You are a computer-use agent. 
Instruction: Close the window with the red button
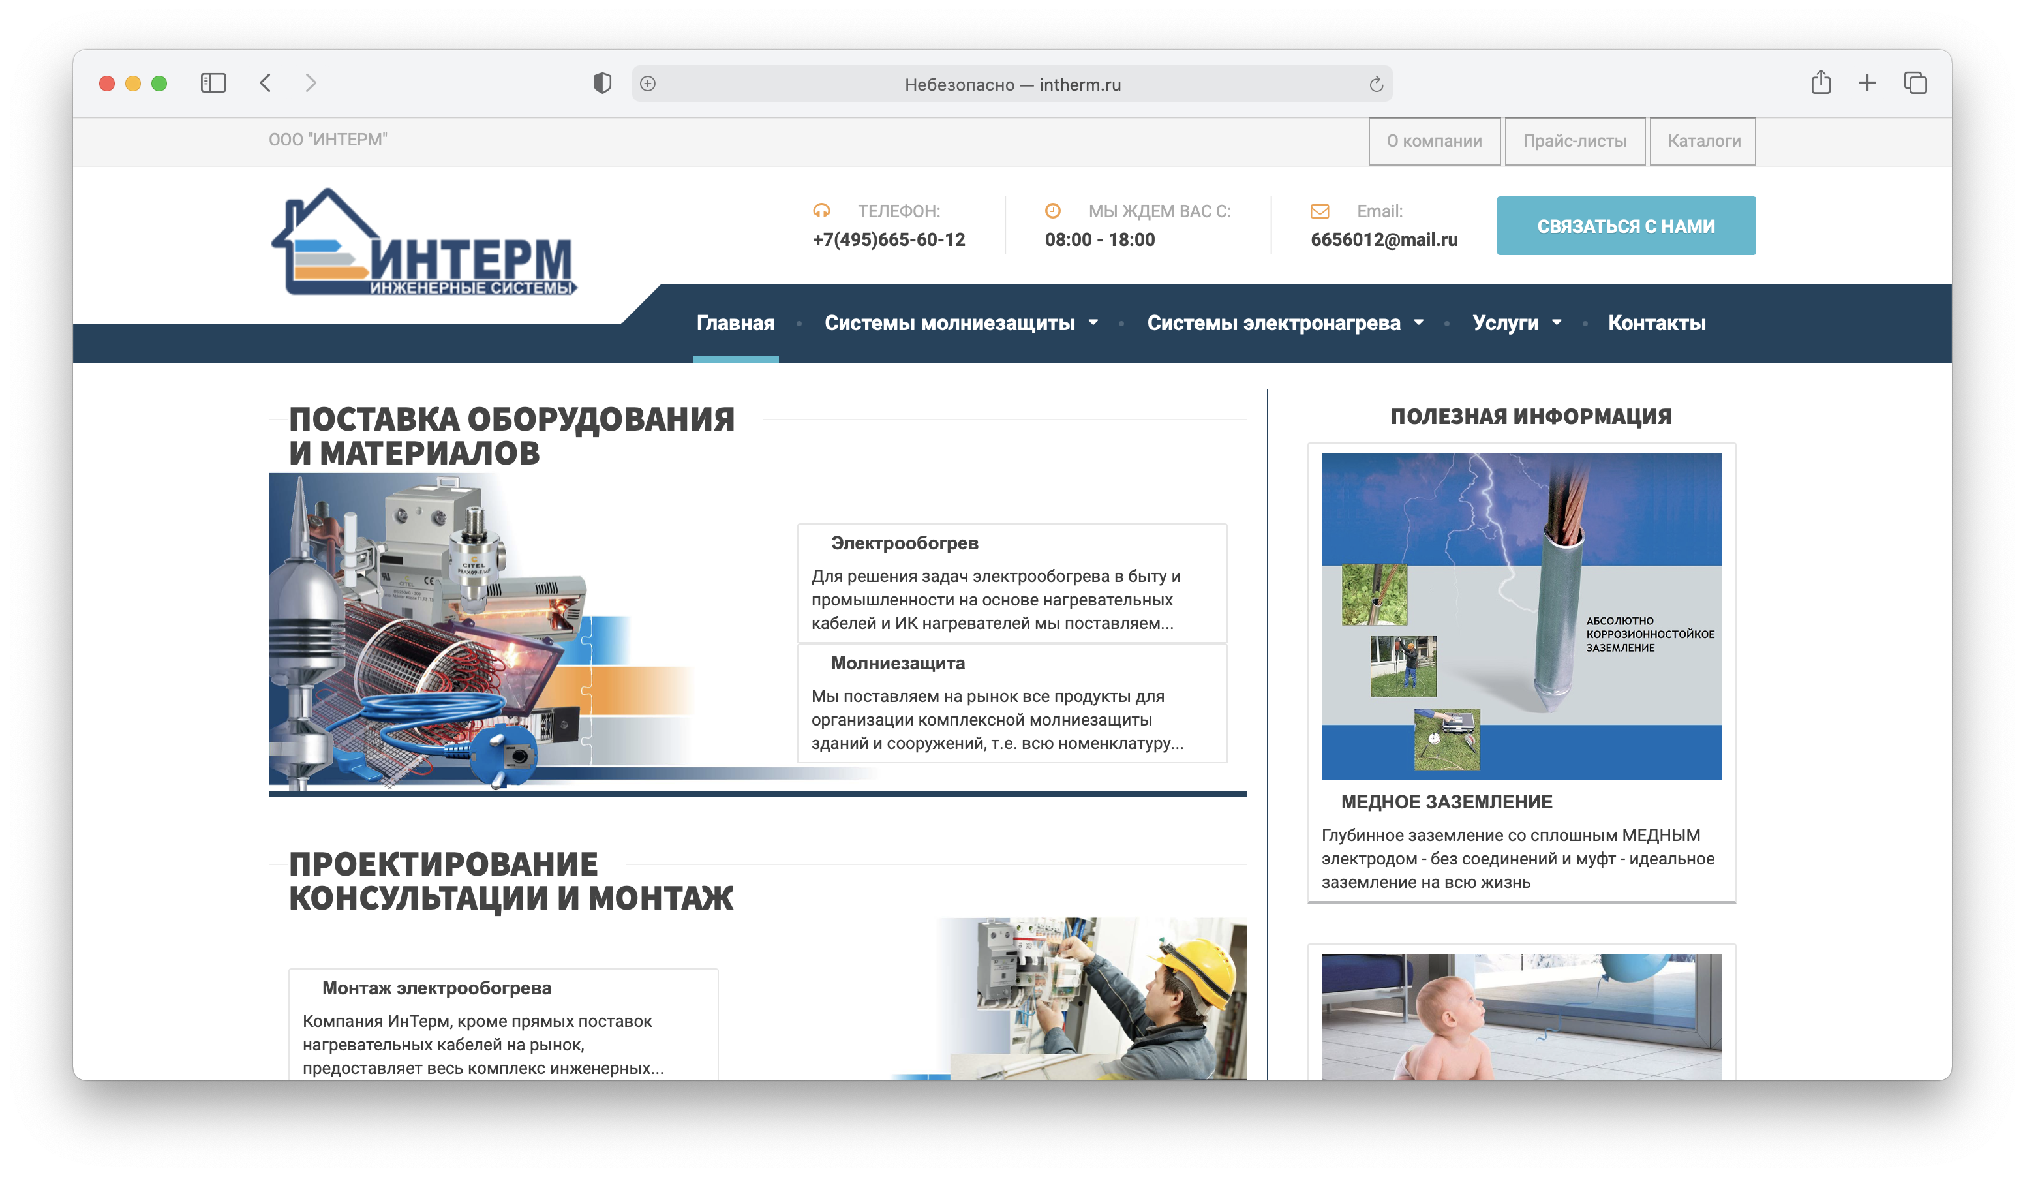[x=107, y=84]
